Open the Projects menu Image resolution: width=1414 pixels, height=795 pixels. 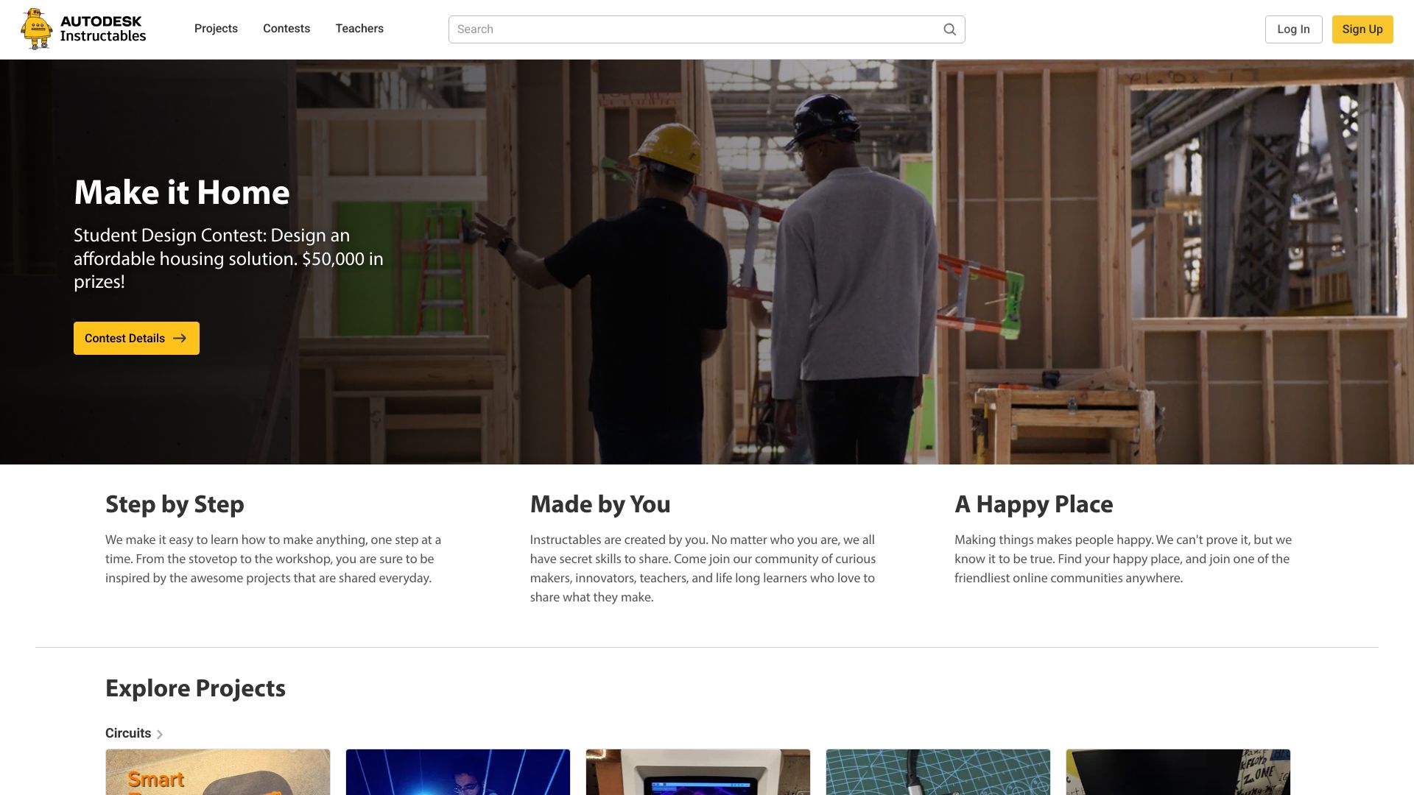(x=216, y=29)
